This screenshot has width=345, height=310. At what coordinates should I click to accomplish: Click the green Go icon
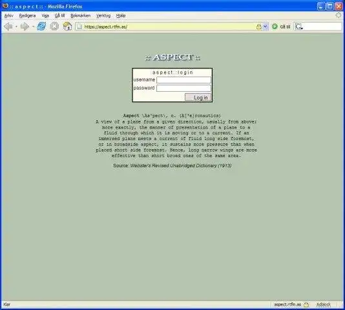click(275, 26)
